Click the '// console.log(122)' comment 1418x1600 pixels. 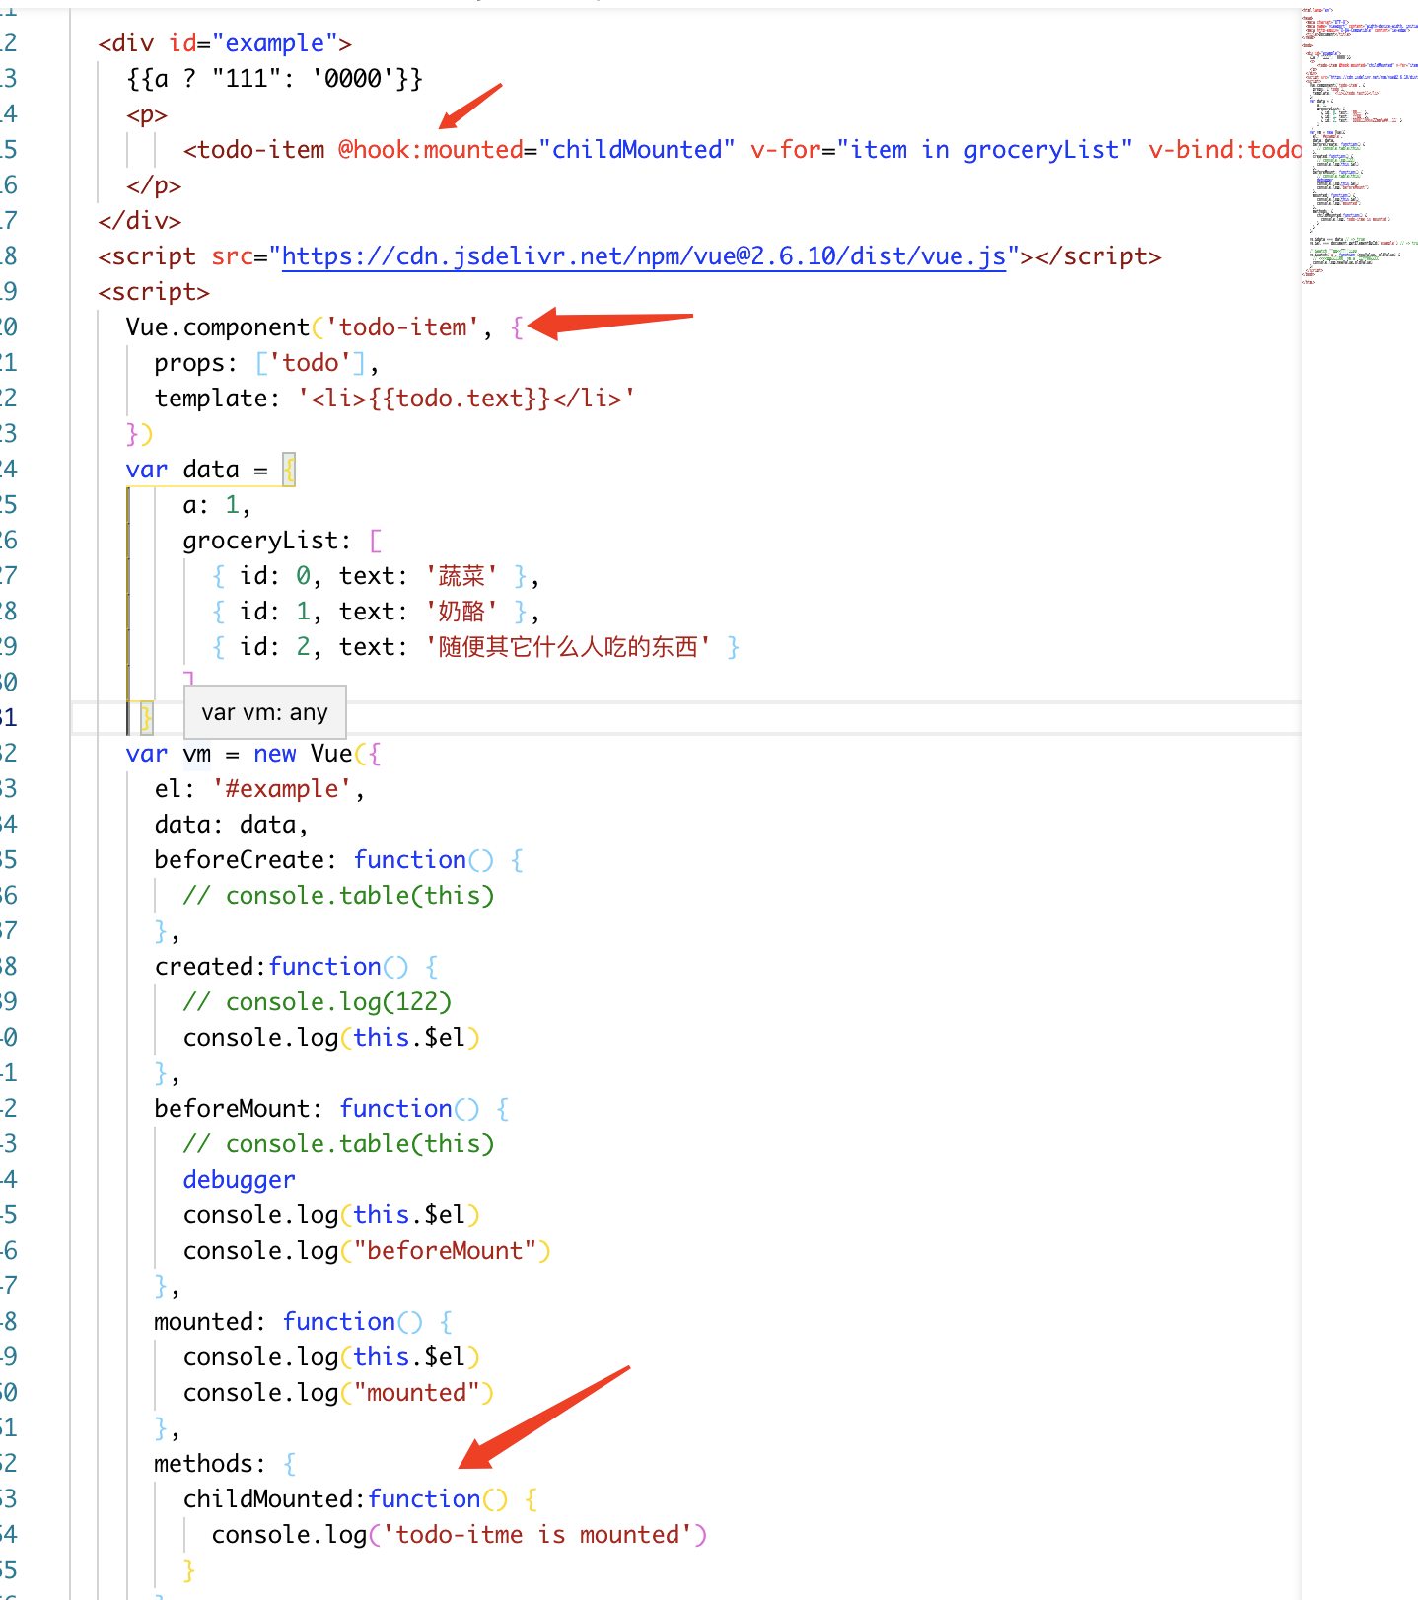point(318,1002)
